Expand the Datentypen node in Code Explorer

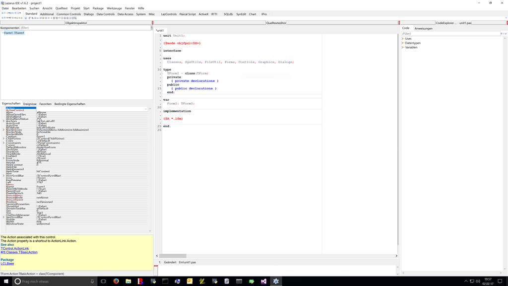pos(403,43)
